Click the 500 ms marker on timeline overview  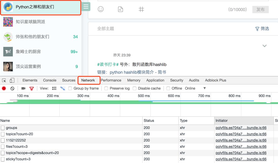(x=144, y=96)
